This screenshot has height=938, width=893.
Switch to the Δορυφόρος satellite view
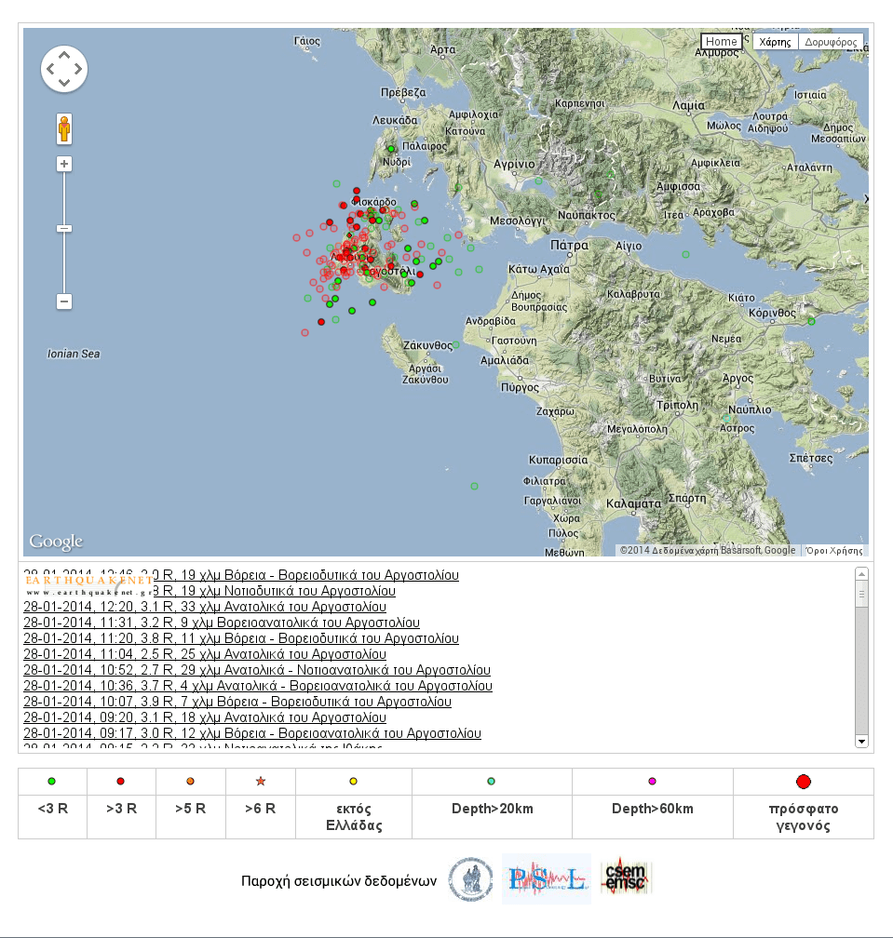point(832,41)
